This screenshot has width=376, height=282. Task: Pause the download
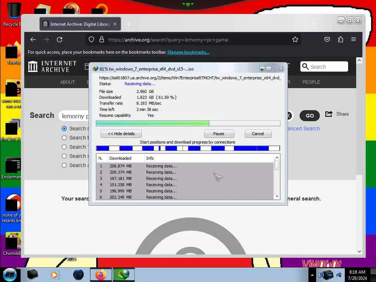(x=219, y=134)
